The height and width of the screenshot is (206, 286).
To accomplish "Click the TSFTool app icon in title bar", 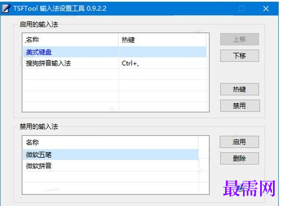I will [6, 8].
